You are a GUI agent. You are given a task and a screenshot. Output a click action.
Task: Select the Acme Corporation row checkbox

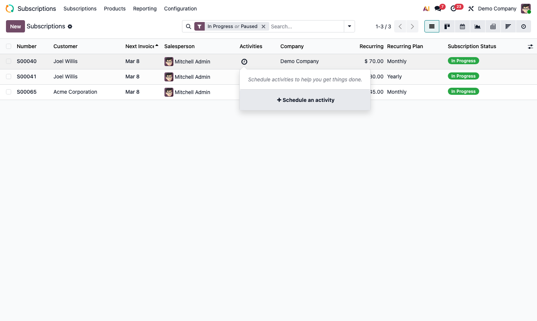[9, 92]
